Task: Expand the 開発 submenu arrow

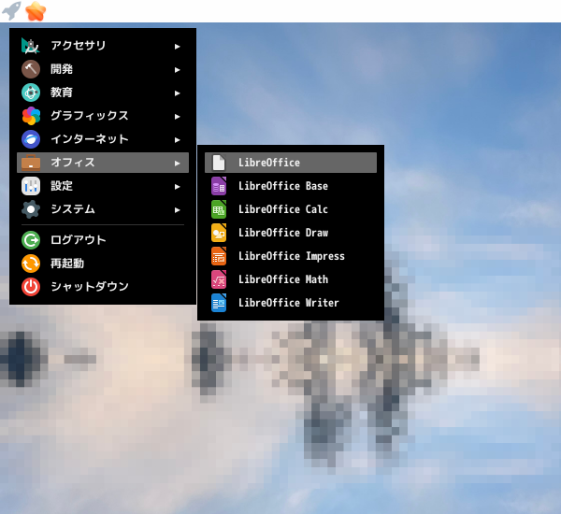Action: 177,70
